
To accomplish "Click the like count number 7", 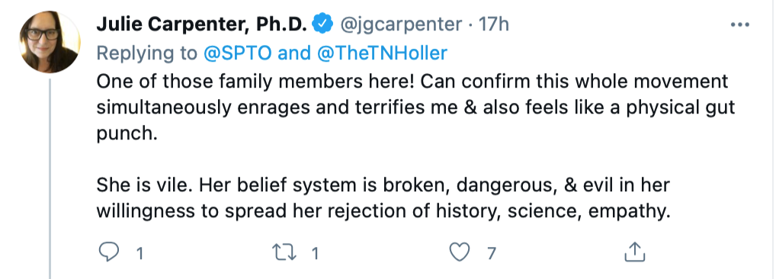I will (491, 254).
